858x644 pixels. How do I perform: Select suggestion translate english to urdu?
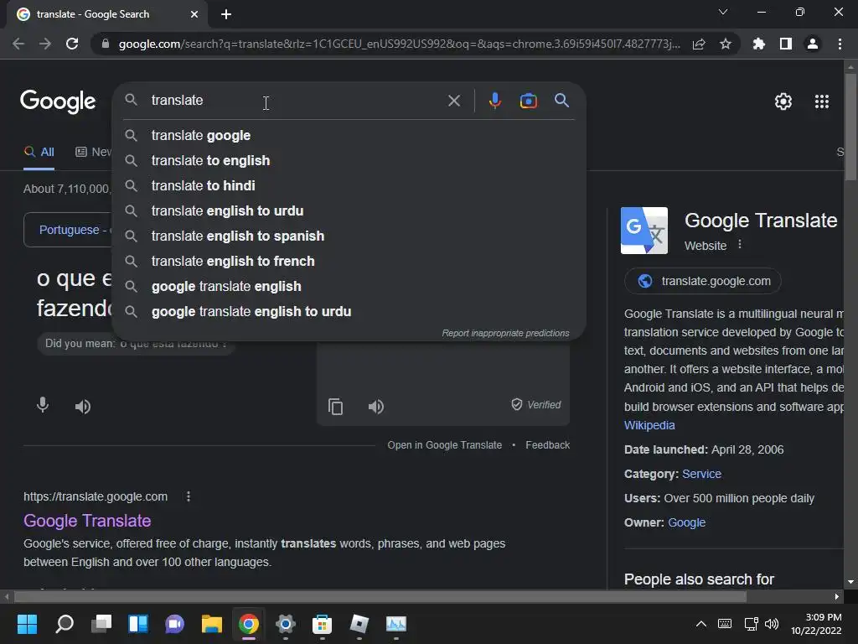(x=349, y=210)
